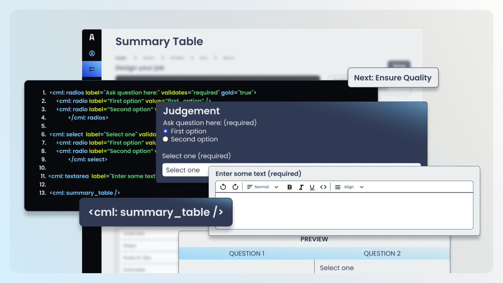Click the user profile icon in the sidebar

(92, 53)
